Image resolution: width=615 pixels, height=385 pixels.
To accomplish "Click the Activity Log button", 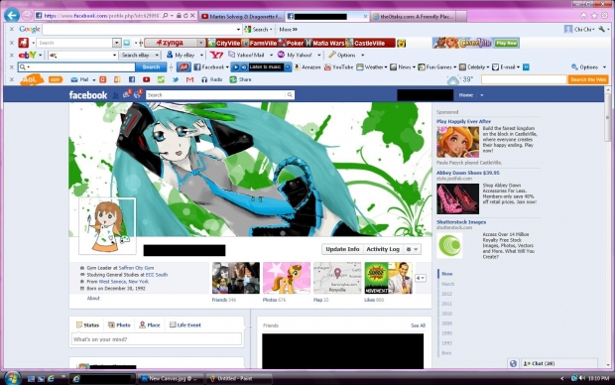I will click(x=383, y=249).
